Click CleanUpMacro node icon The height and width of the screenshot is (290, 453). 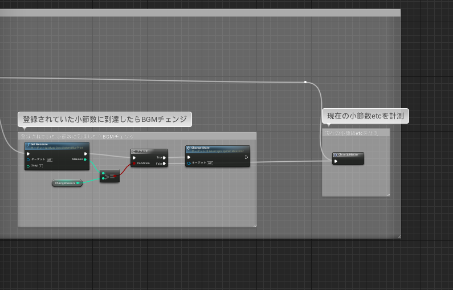coord(336,155)
